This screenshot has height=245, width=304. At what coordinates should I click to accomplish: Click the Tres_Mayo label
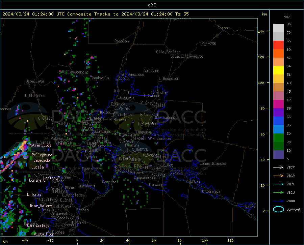(122, 91)
